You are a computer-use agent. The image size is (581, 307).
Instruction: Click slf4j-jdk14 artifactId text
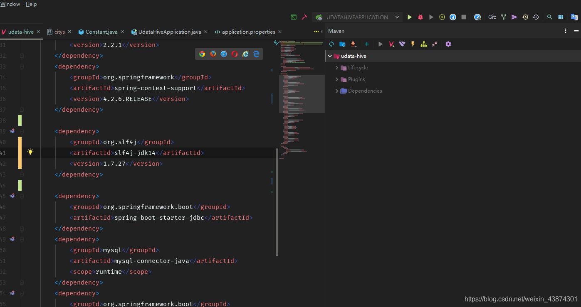click(x=135, y=153)
